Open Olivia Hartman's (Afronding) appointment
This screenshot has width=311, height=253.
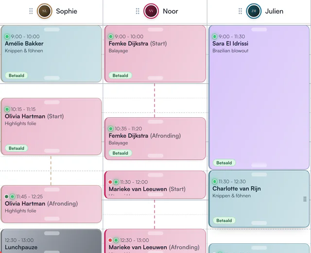[x=51, y=204]
